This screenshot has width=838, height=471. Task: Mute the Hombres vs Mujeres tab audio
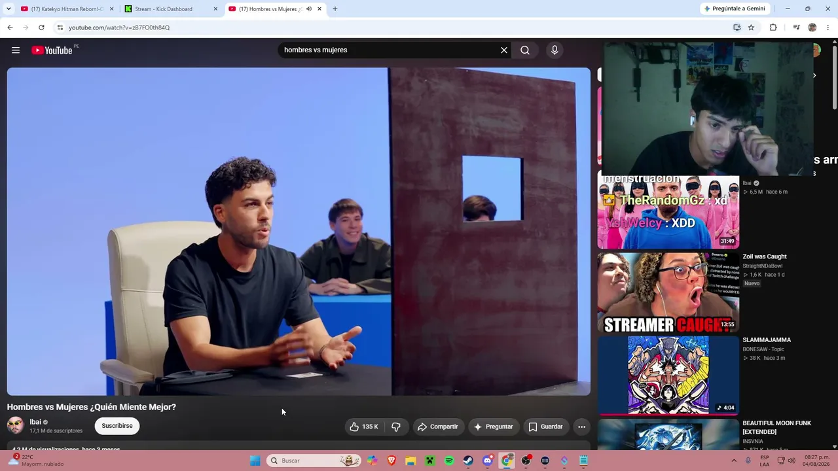point(309,9)
